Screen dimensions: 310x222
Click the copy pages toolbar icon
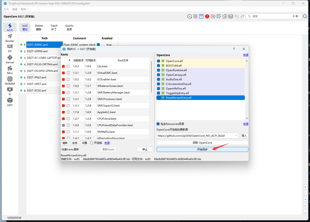tap(225, 16)
